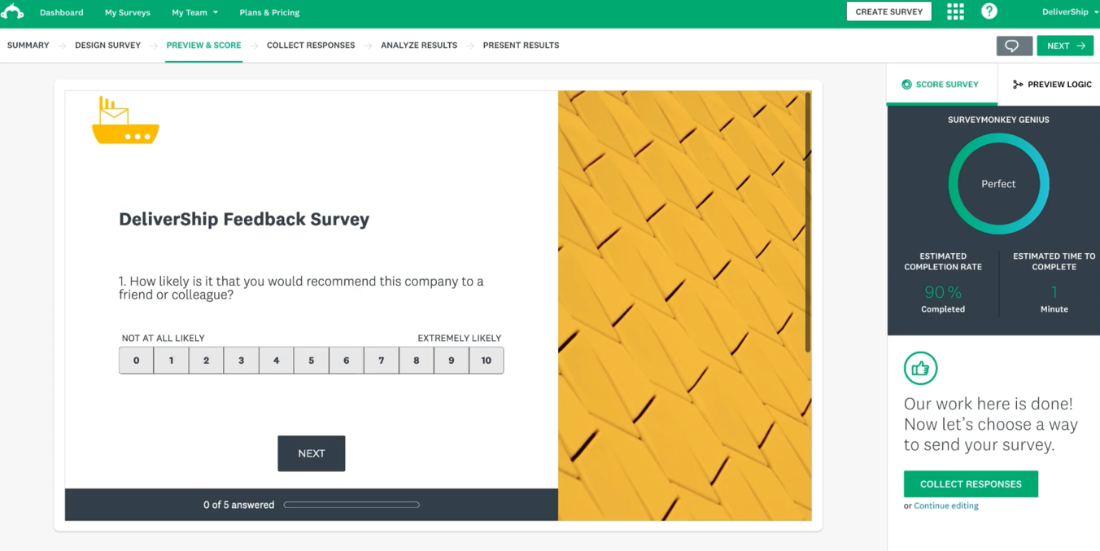Select rating 2 on the scale
The width and height of the screenshot is (1100, 551).
pyautogui.click(x=207, y=361)
